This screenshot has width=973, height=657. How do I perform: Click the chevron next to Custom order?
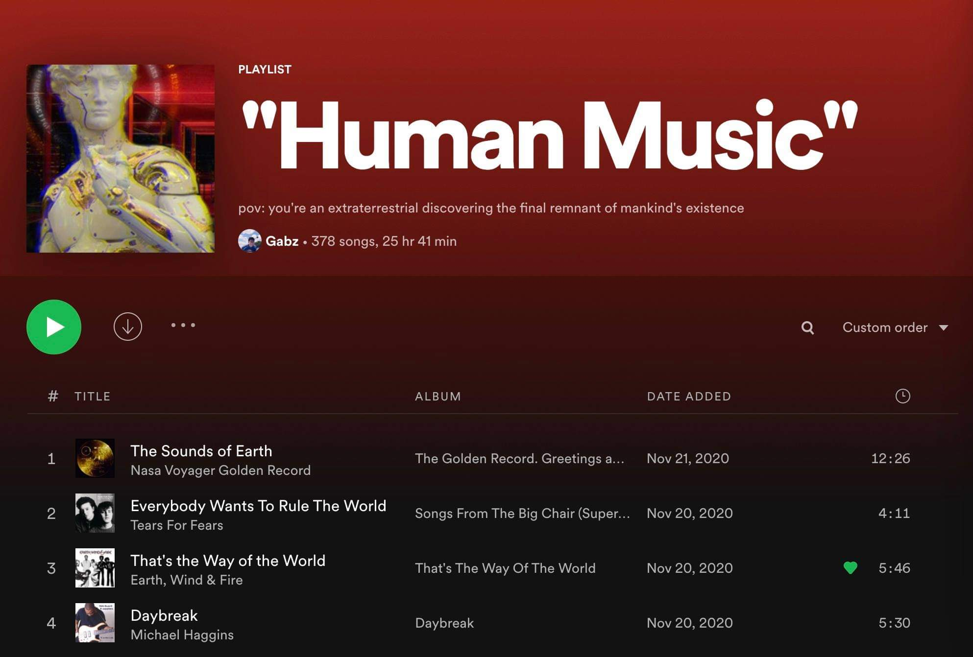pyautogui.click(x=946, y=328)
